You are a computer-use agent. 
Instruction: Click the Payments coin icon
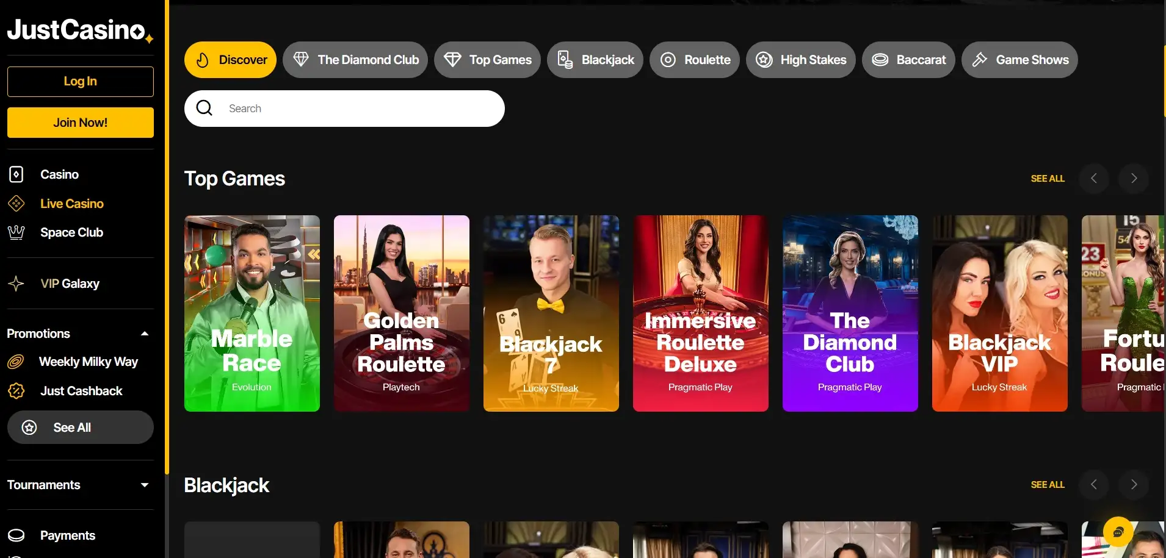16,535
